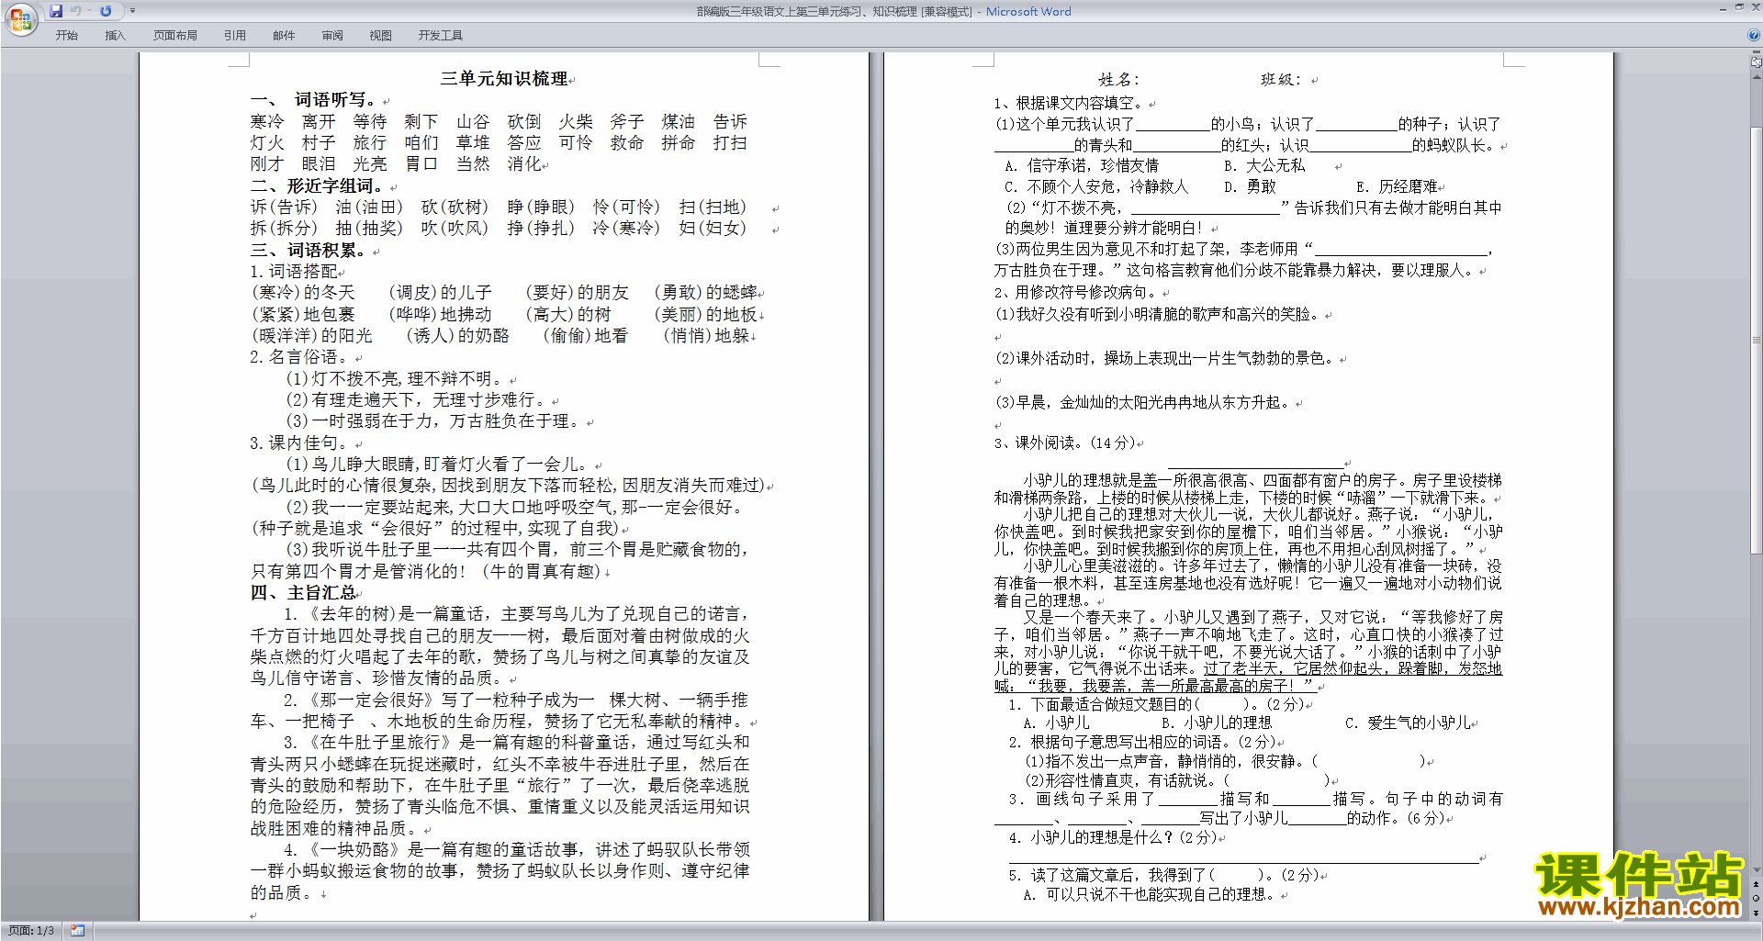Image resolution: width=1763 pixels, height=941 pixels.
Task: Click heading 二、形近字组词
Action: pos(318,185)
